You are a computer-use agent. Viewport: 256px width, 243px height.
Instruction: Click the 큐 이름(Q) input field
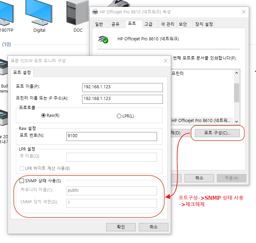(112, 157)
